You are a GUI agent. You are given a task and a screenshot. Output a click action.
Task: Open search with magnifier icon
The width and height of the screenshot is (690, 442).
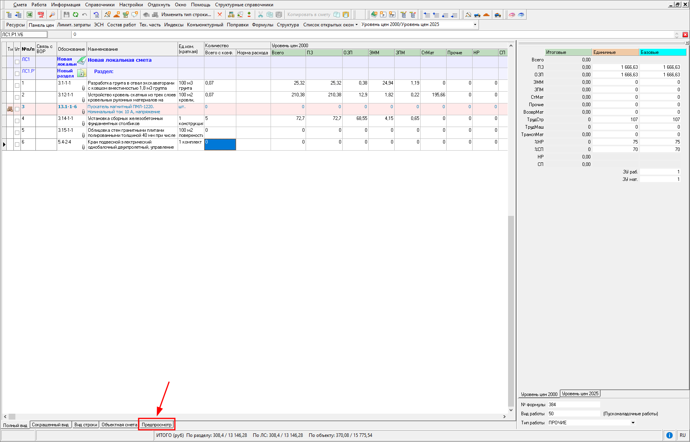[x=52, y=15]
